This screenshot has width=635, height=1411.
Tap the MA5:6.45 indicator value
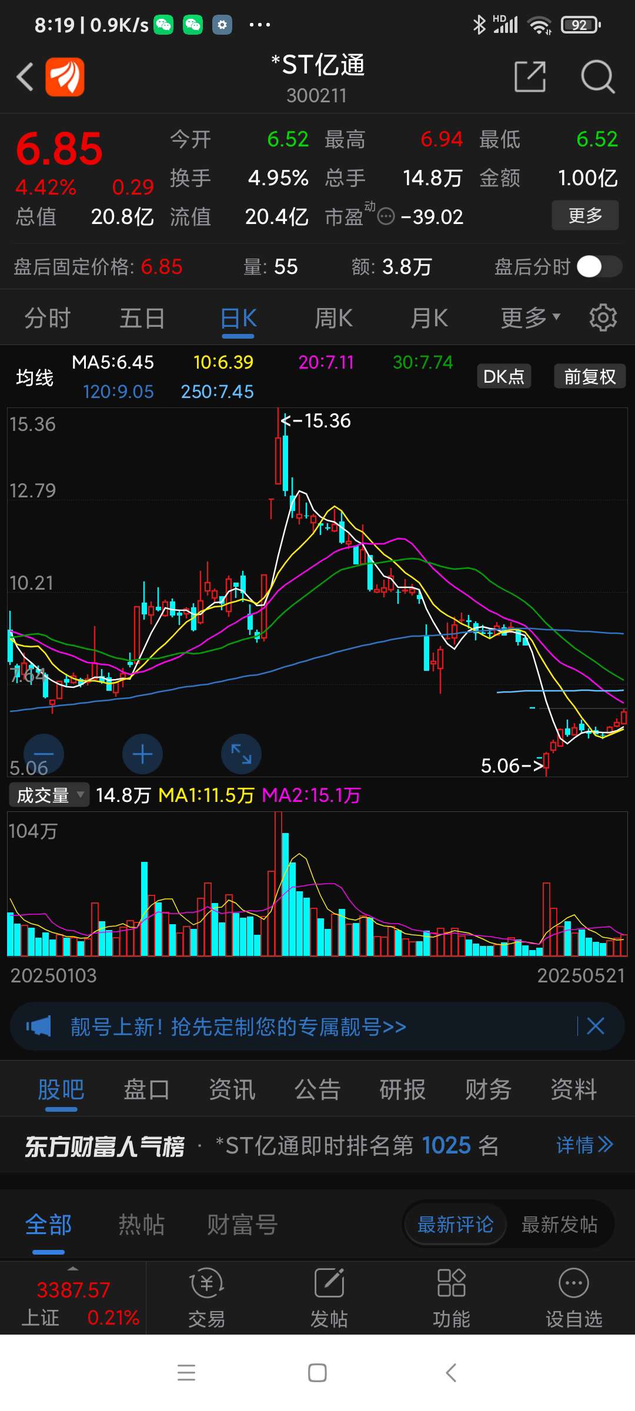(x=113, y=362)
